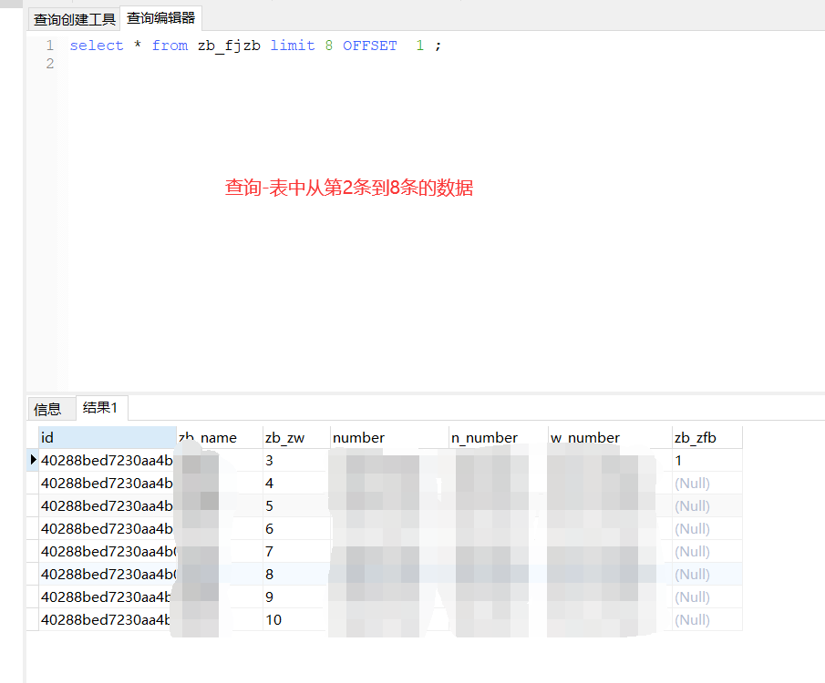Click the id cell in the zb_zw 3 row

[108, 460]
